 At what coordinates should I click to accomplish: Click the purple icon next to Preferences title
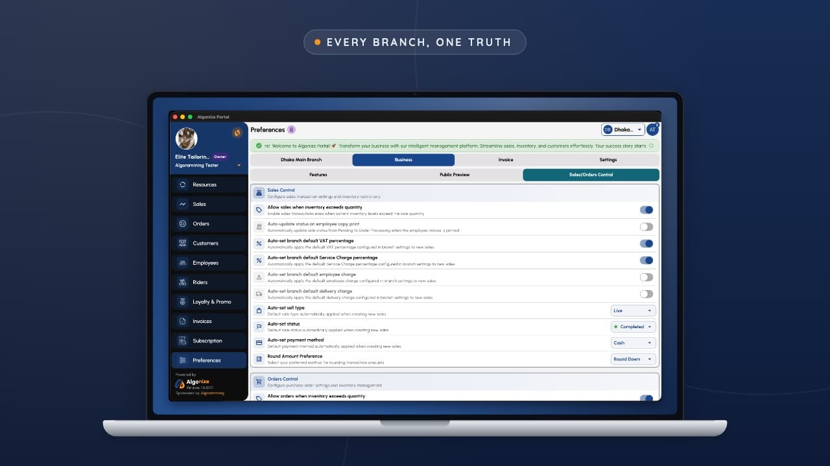291,130
